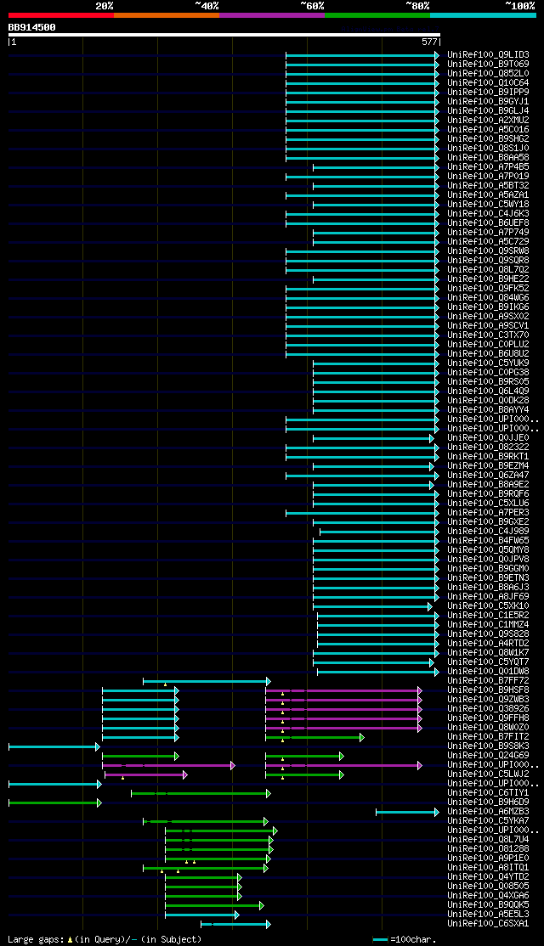Viewport: 544px width, 946px height.
Task: Select the UniRef100_B8AYY4 label
Action: pos(489,410)
